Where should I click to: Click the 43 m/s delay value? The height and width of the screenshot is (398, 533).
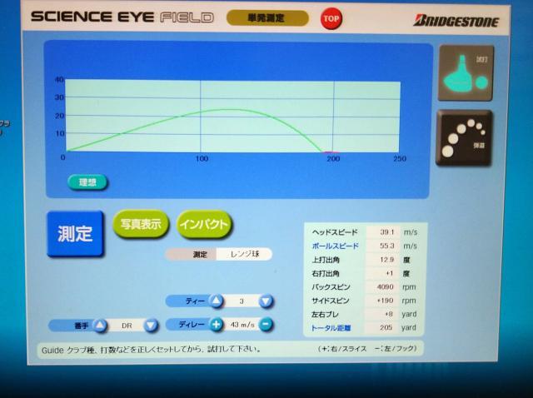pyautogui.click(x=242, y=325)
